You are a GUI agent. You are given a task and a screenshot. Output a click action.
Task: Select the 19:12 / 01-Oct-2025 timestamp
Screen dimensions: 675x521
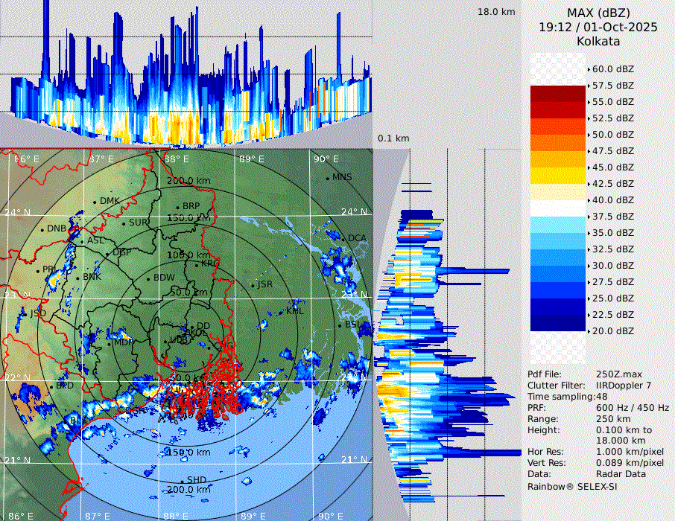[x=598, y=27]
